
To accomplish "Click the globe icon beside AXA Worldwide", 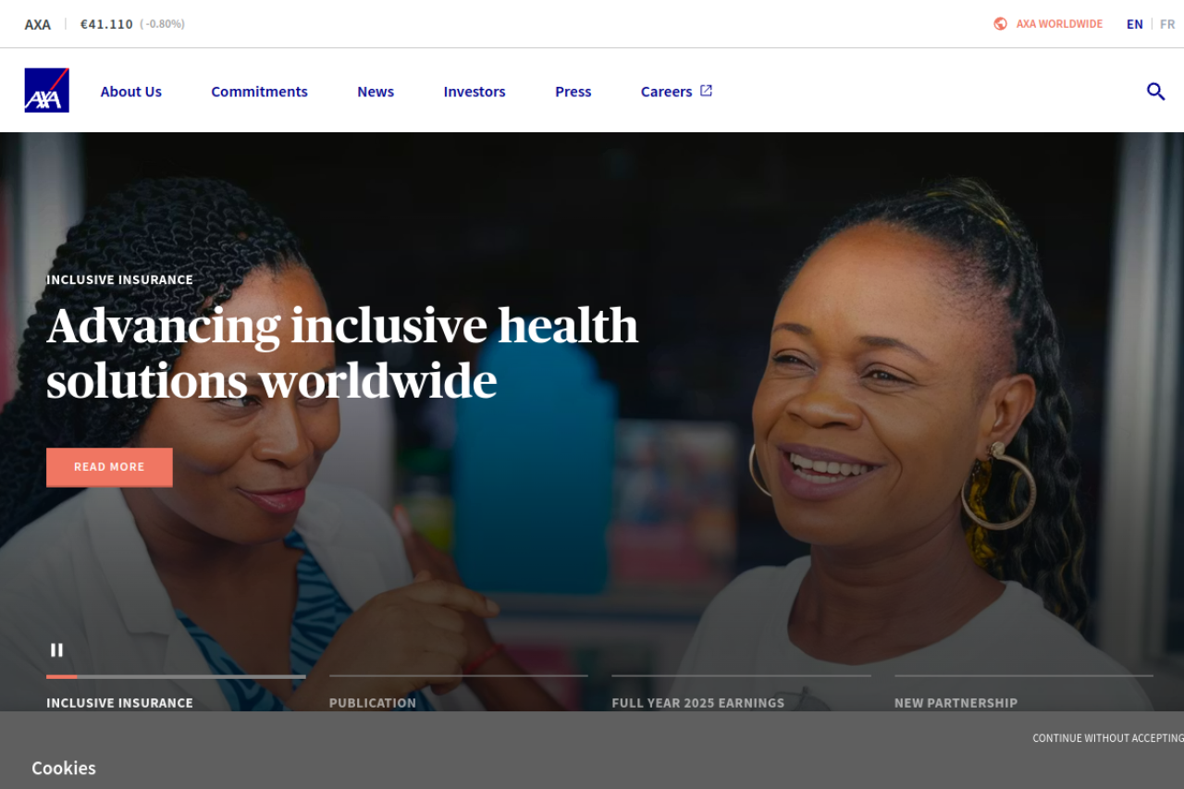I will 1000,24.
